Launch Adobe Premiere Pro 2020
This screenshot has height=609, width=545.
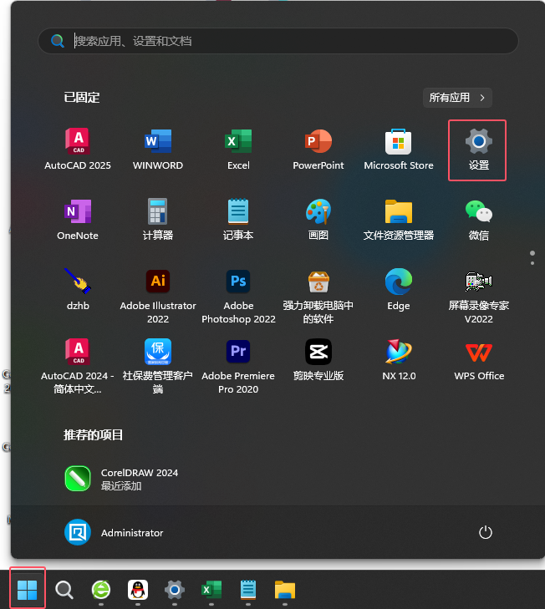[x=238, y=367]
